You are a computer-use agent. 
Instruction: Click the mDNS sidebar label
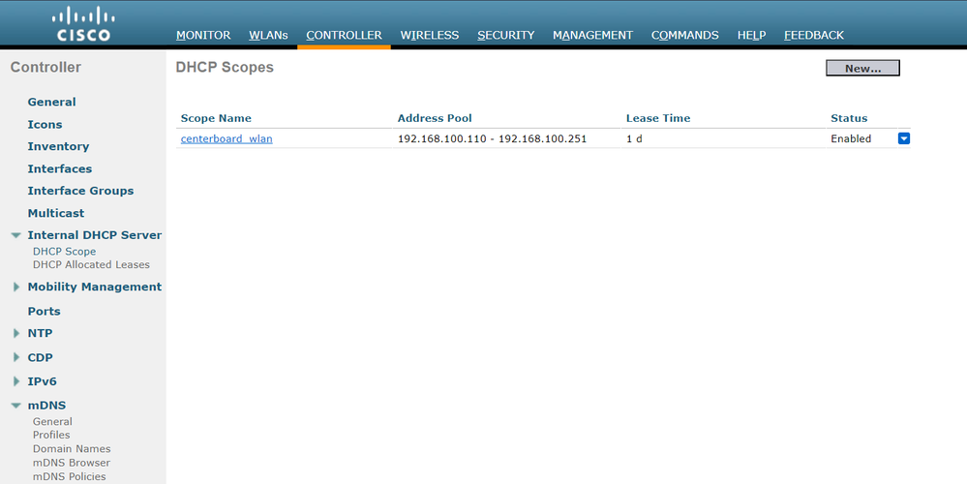46,405
